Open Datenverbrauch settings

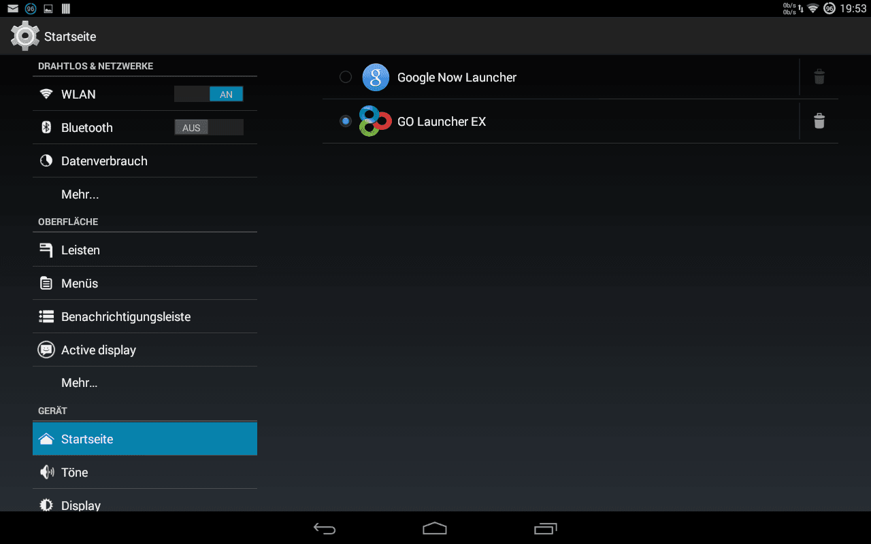(145, 160)
